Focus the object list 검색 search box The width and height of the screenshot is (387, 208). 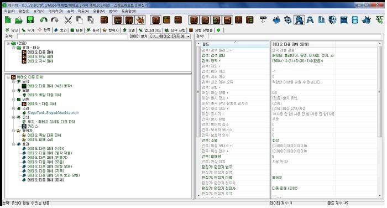tap(72, 37)
